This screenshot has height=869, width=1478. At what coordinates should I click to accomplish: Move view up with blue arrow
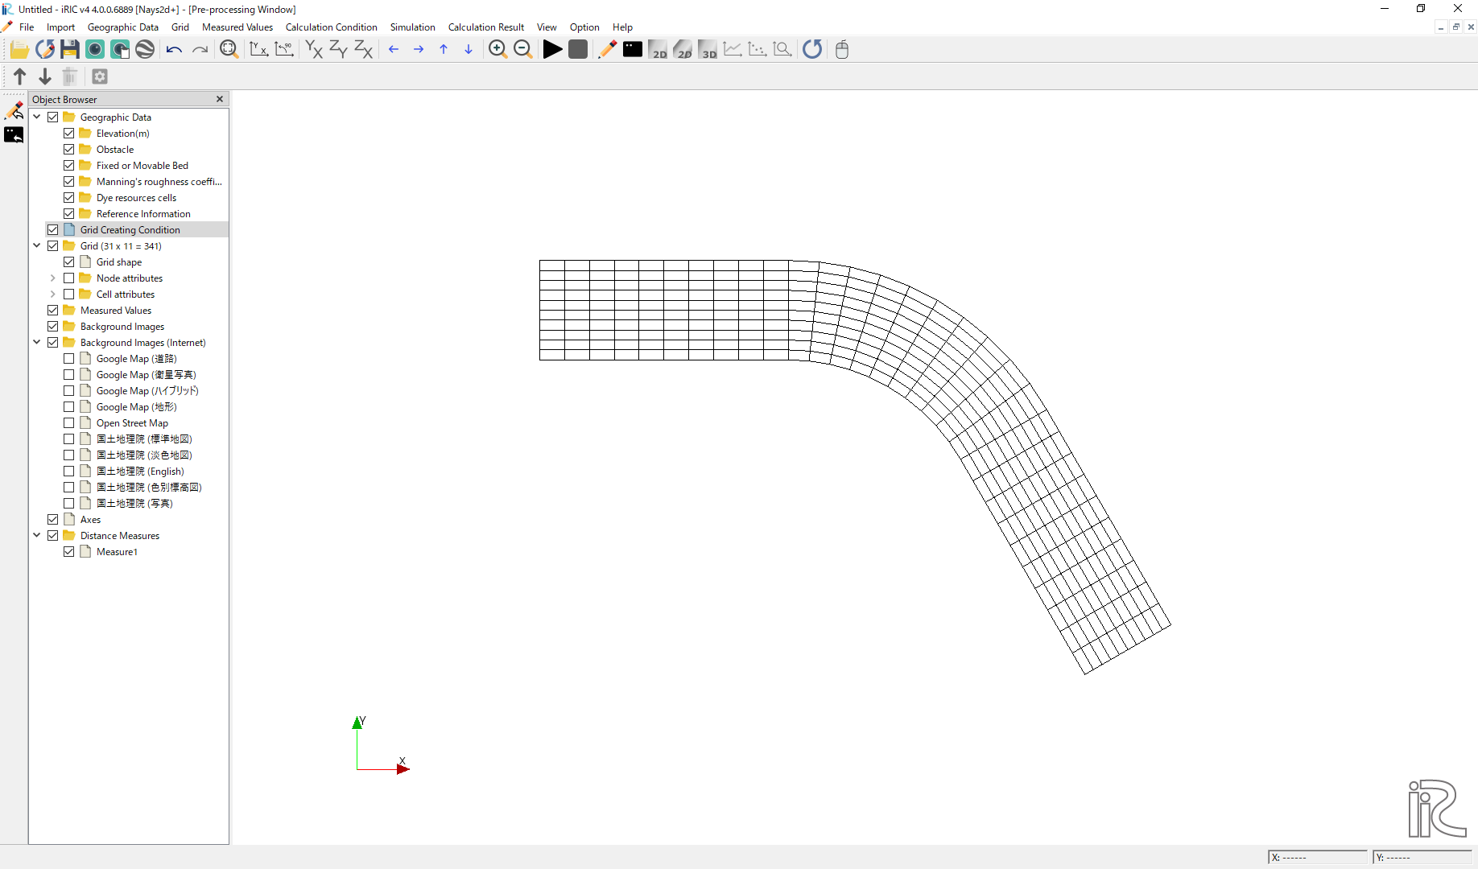(x=444, y=50)
